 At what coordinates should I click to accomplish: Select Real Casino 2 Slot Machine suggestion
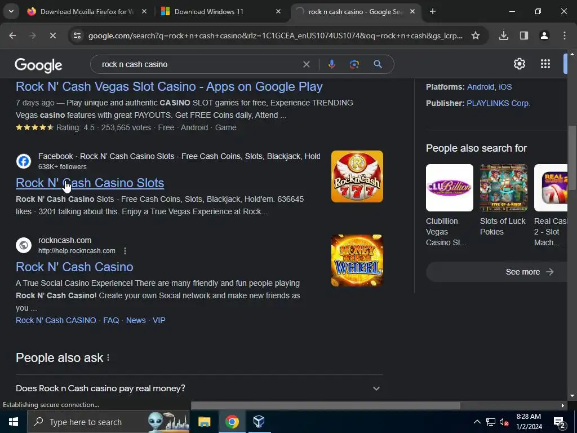tap(551, 205)
